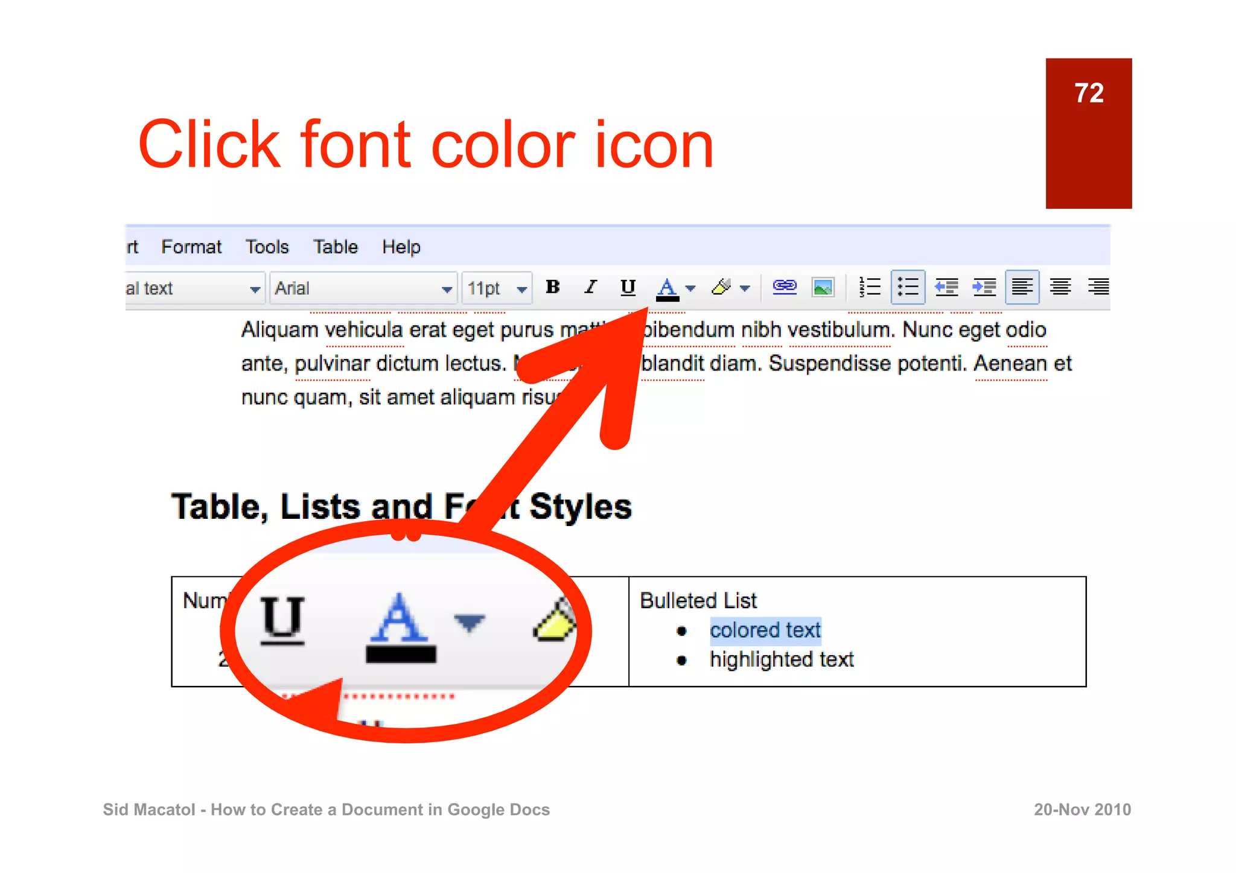Open the Table menu
This screenshot has width=1236, height=873.
click(336, 247)
